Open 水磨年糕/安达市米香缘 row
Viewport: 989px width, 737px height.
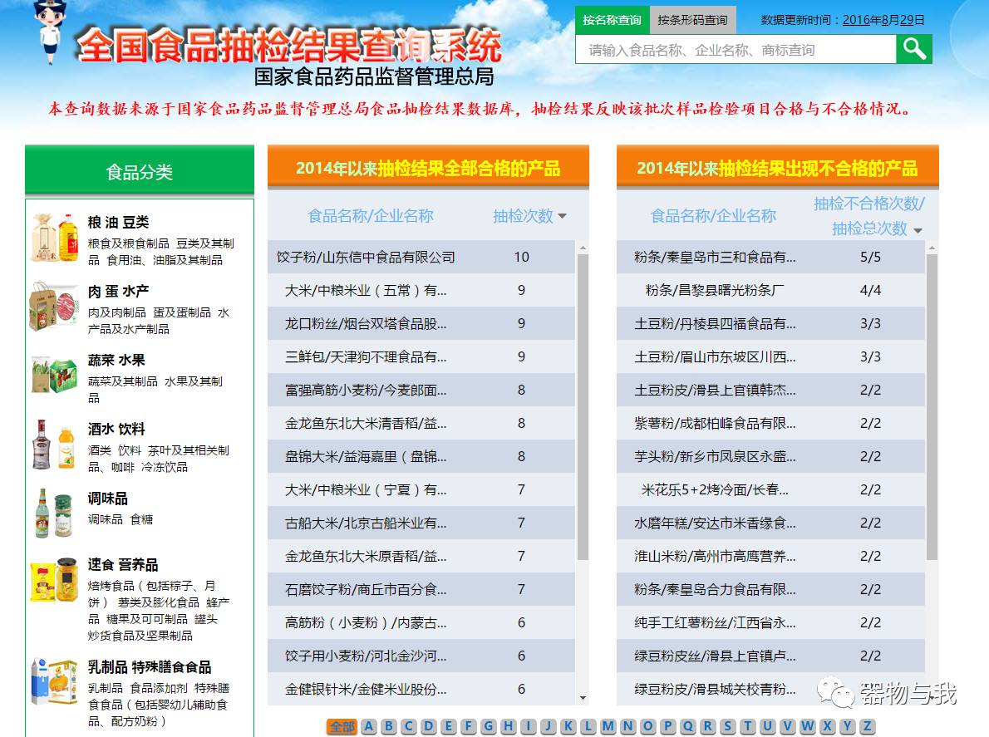click(x=770, y=523)
